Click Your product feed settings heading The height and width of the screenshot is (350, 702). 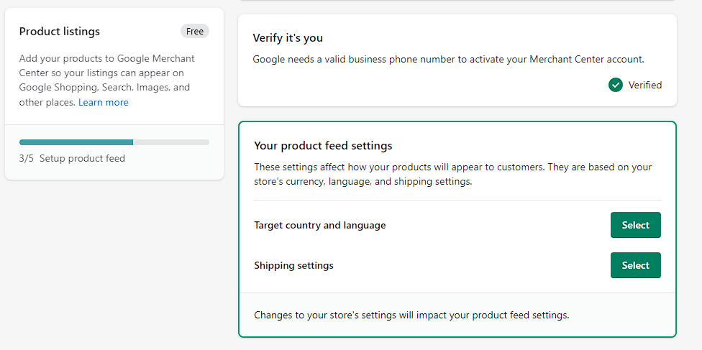pyautogui.click(x=323, y=145)
